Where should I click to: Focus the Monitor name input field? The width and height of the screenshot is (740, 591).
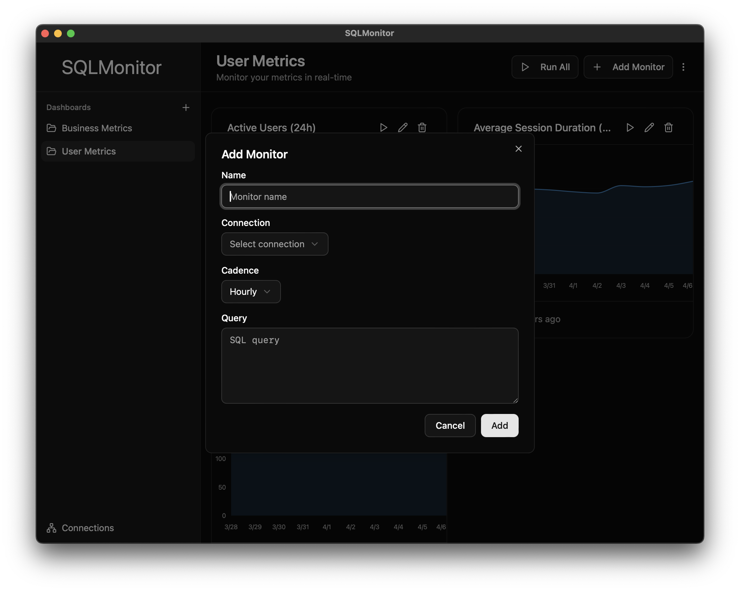pyautogui.click(x=370, y=196)
